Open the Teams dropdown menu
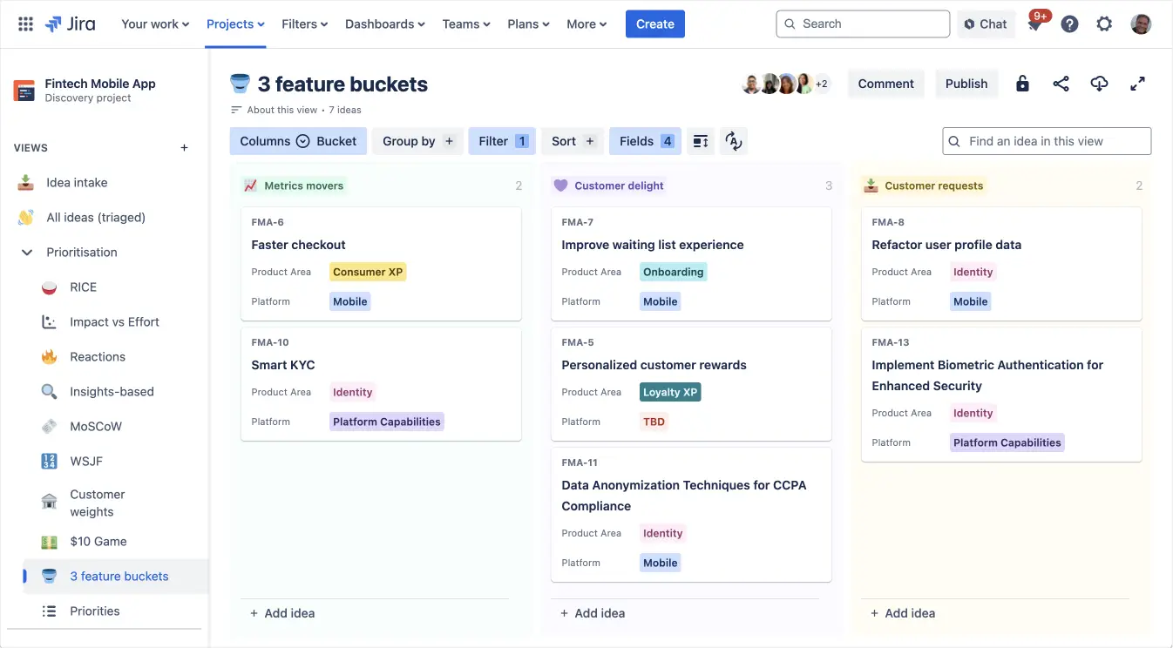The height and width of the screenshot is (648, 1173). tap(466, 24)
